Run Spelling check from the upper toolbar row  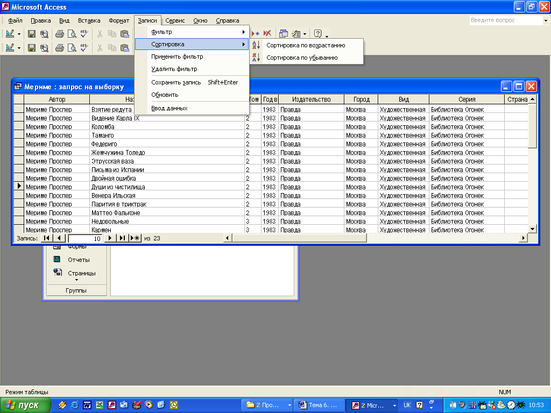click(x=84, y=34)
